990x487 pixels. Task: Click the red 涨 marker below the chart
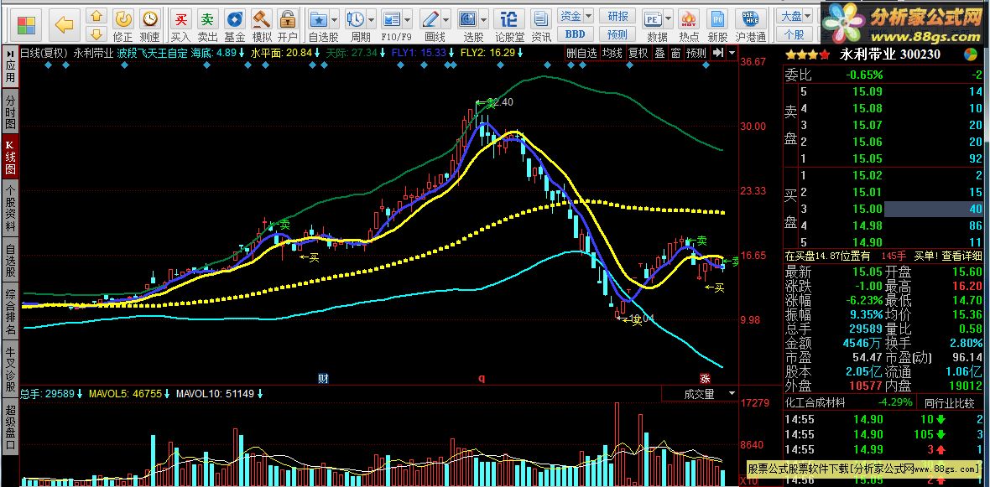click(705, 379)
